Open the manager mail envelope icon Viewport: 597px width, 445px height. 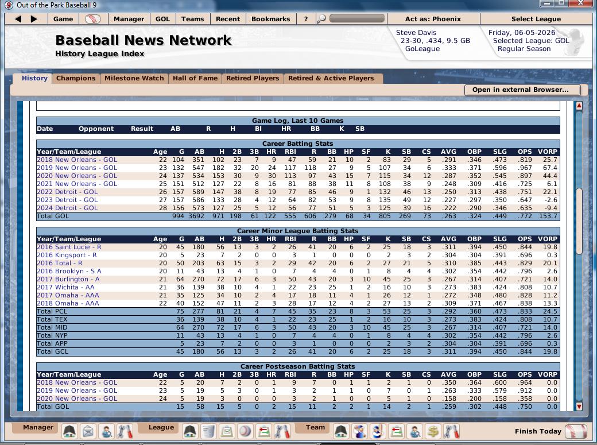point(88,431)
